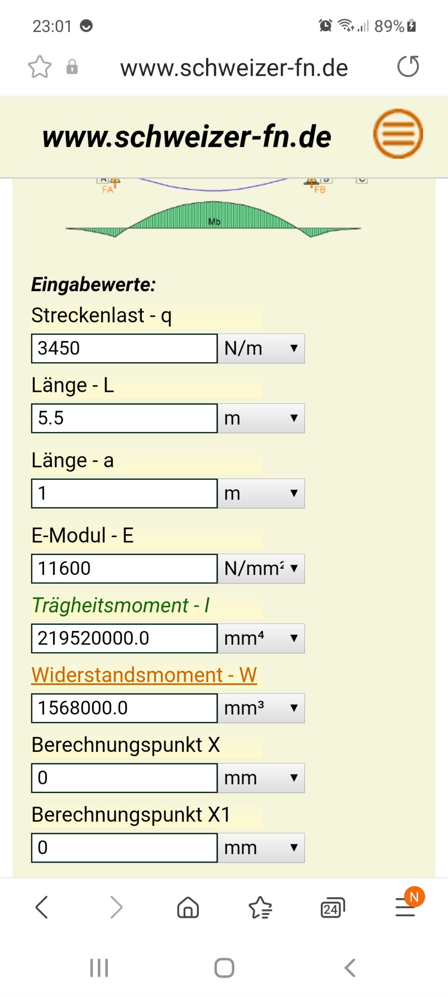The width and height of the screenshot is (448, 997).
Task: Tap the padlock site security icon
Action: click(x=72, y=67)
